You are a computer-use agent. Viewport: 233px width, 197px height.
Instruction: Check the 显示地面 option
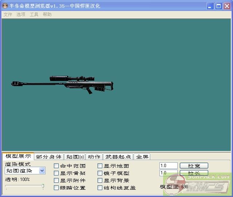(100, 166)
